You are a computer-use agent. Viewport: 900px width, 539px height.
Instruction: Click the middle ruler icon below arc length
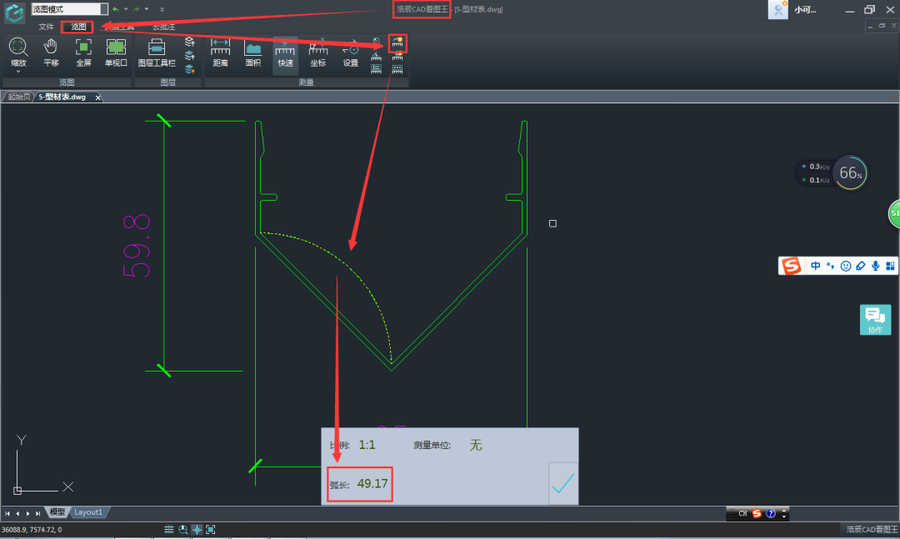pos(397,57)
